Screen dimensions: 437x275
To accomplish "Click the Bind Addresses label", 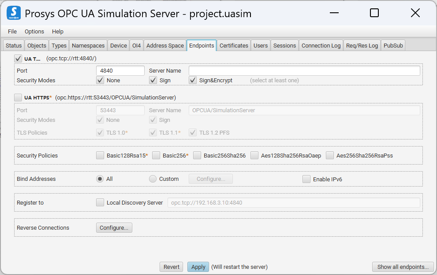I will [x=36, y=179].
